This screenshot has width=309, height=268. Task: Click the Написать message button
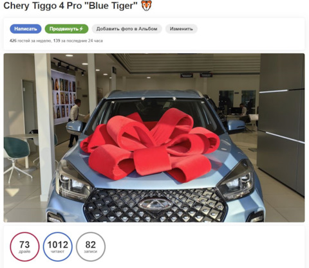pyautogui.click(x=26, y=29)
